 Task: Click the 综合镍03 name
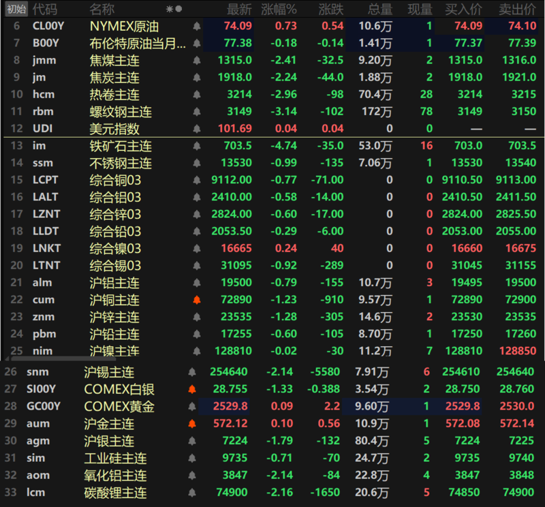115,249
